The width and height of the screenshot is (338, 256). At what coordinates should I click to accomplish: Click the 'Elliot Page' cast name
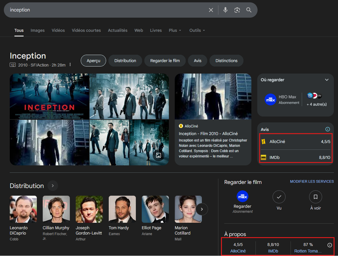click(x=151, y=228)
